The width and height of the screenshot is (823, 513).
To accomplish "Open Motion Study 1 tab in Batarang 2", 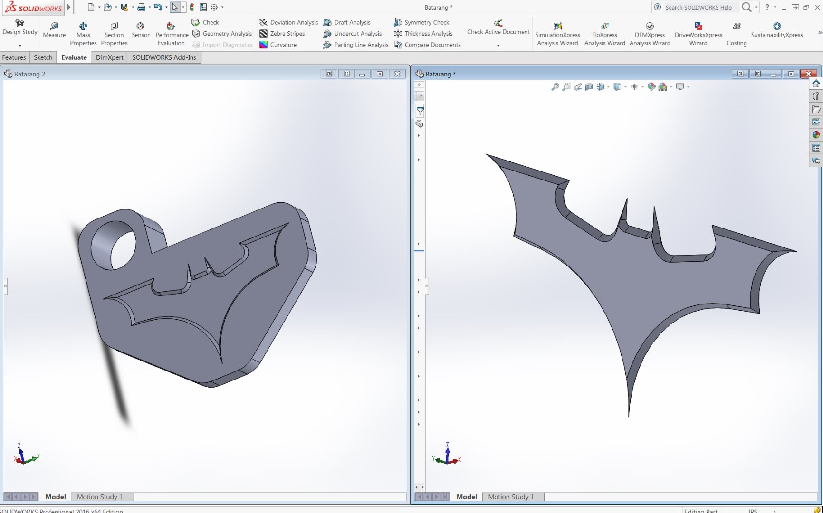I will [100, 497].
